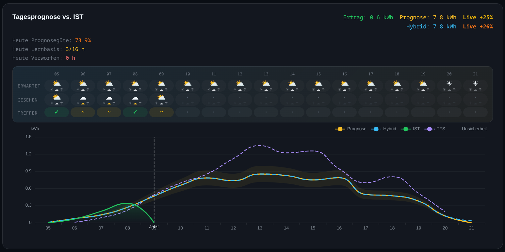Select the 16 label on the chart x-axis
The height and width of the screenshot is (252, 505).
coord(339,228)
